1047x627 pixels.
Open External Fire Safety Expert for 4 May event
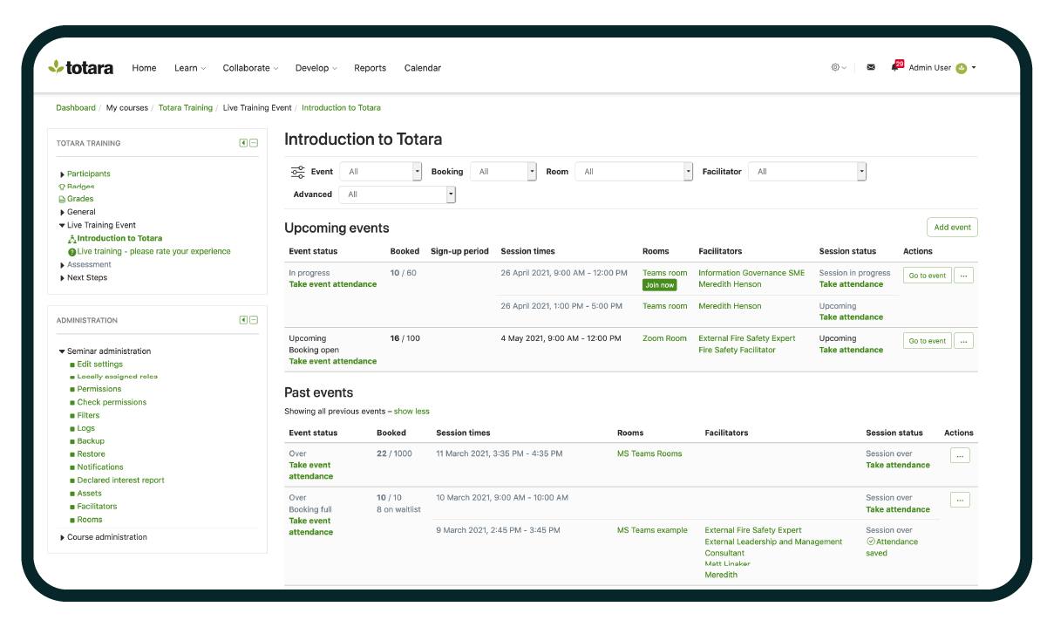[x=747, y=338]
